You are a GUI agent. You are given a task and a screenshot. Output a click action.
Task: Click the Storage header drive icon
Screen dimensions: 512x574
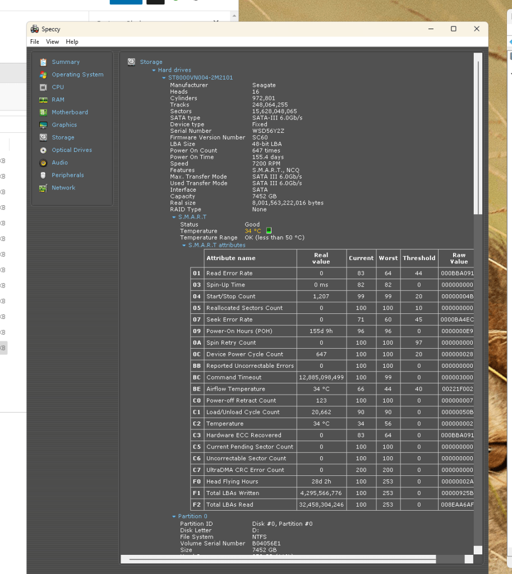point(131,62)
